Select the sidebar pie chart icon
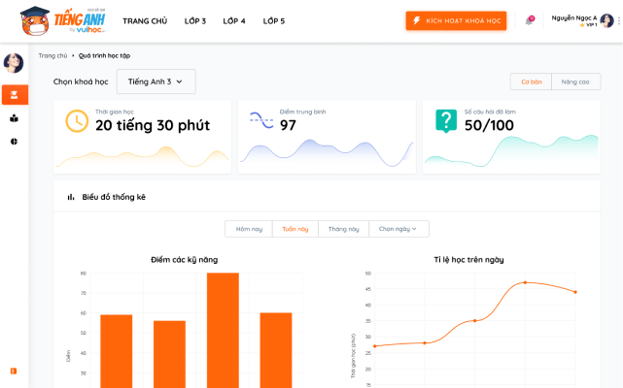Screen dimensions: 623x388 click(15, 141)
